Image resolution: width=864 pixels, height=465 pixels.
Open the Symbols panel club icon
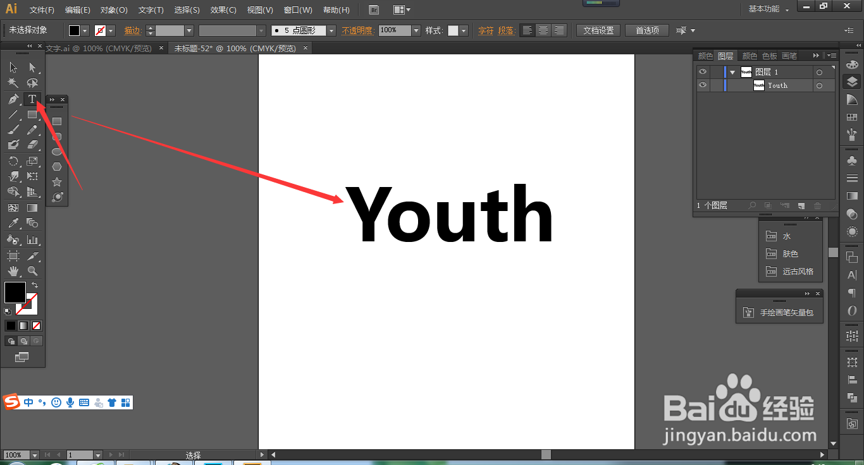coord(852,160)
